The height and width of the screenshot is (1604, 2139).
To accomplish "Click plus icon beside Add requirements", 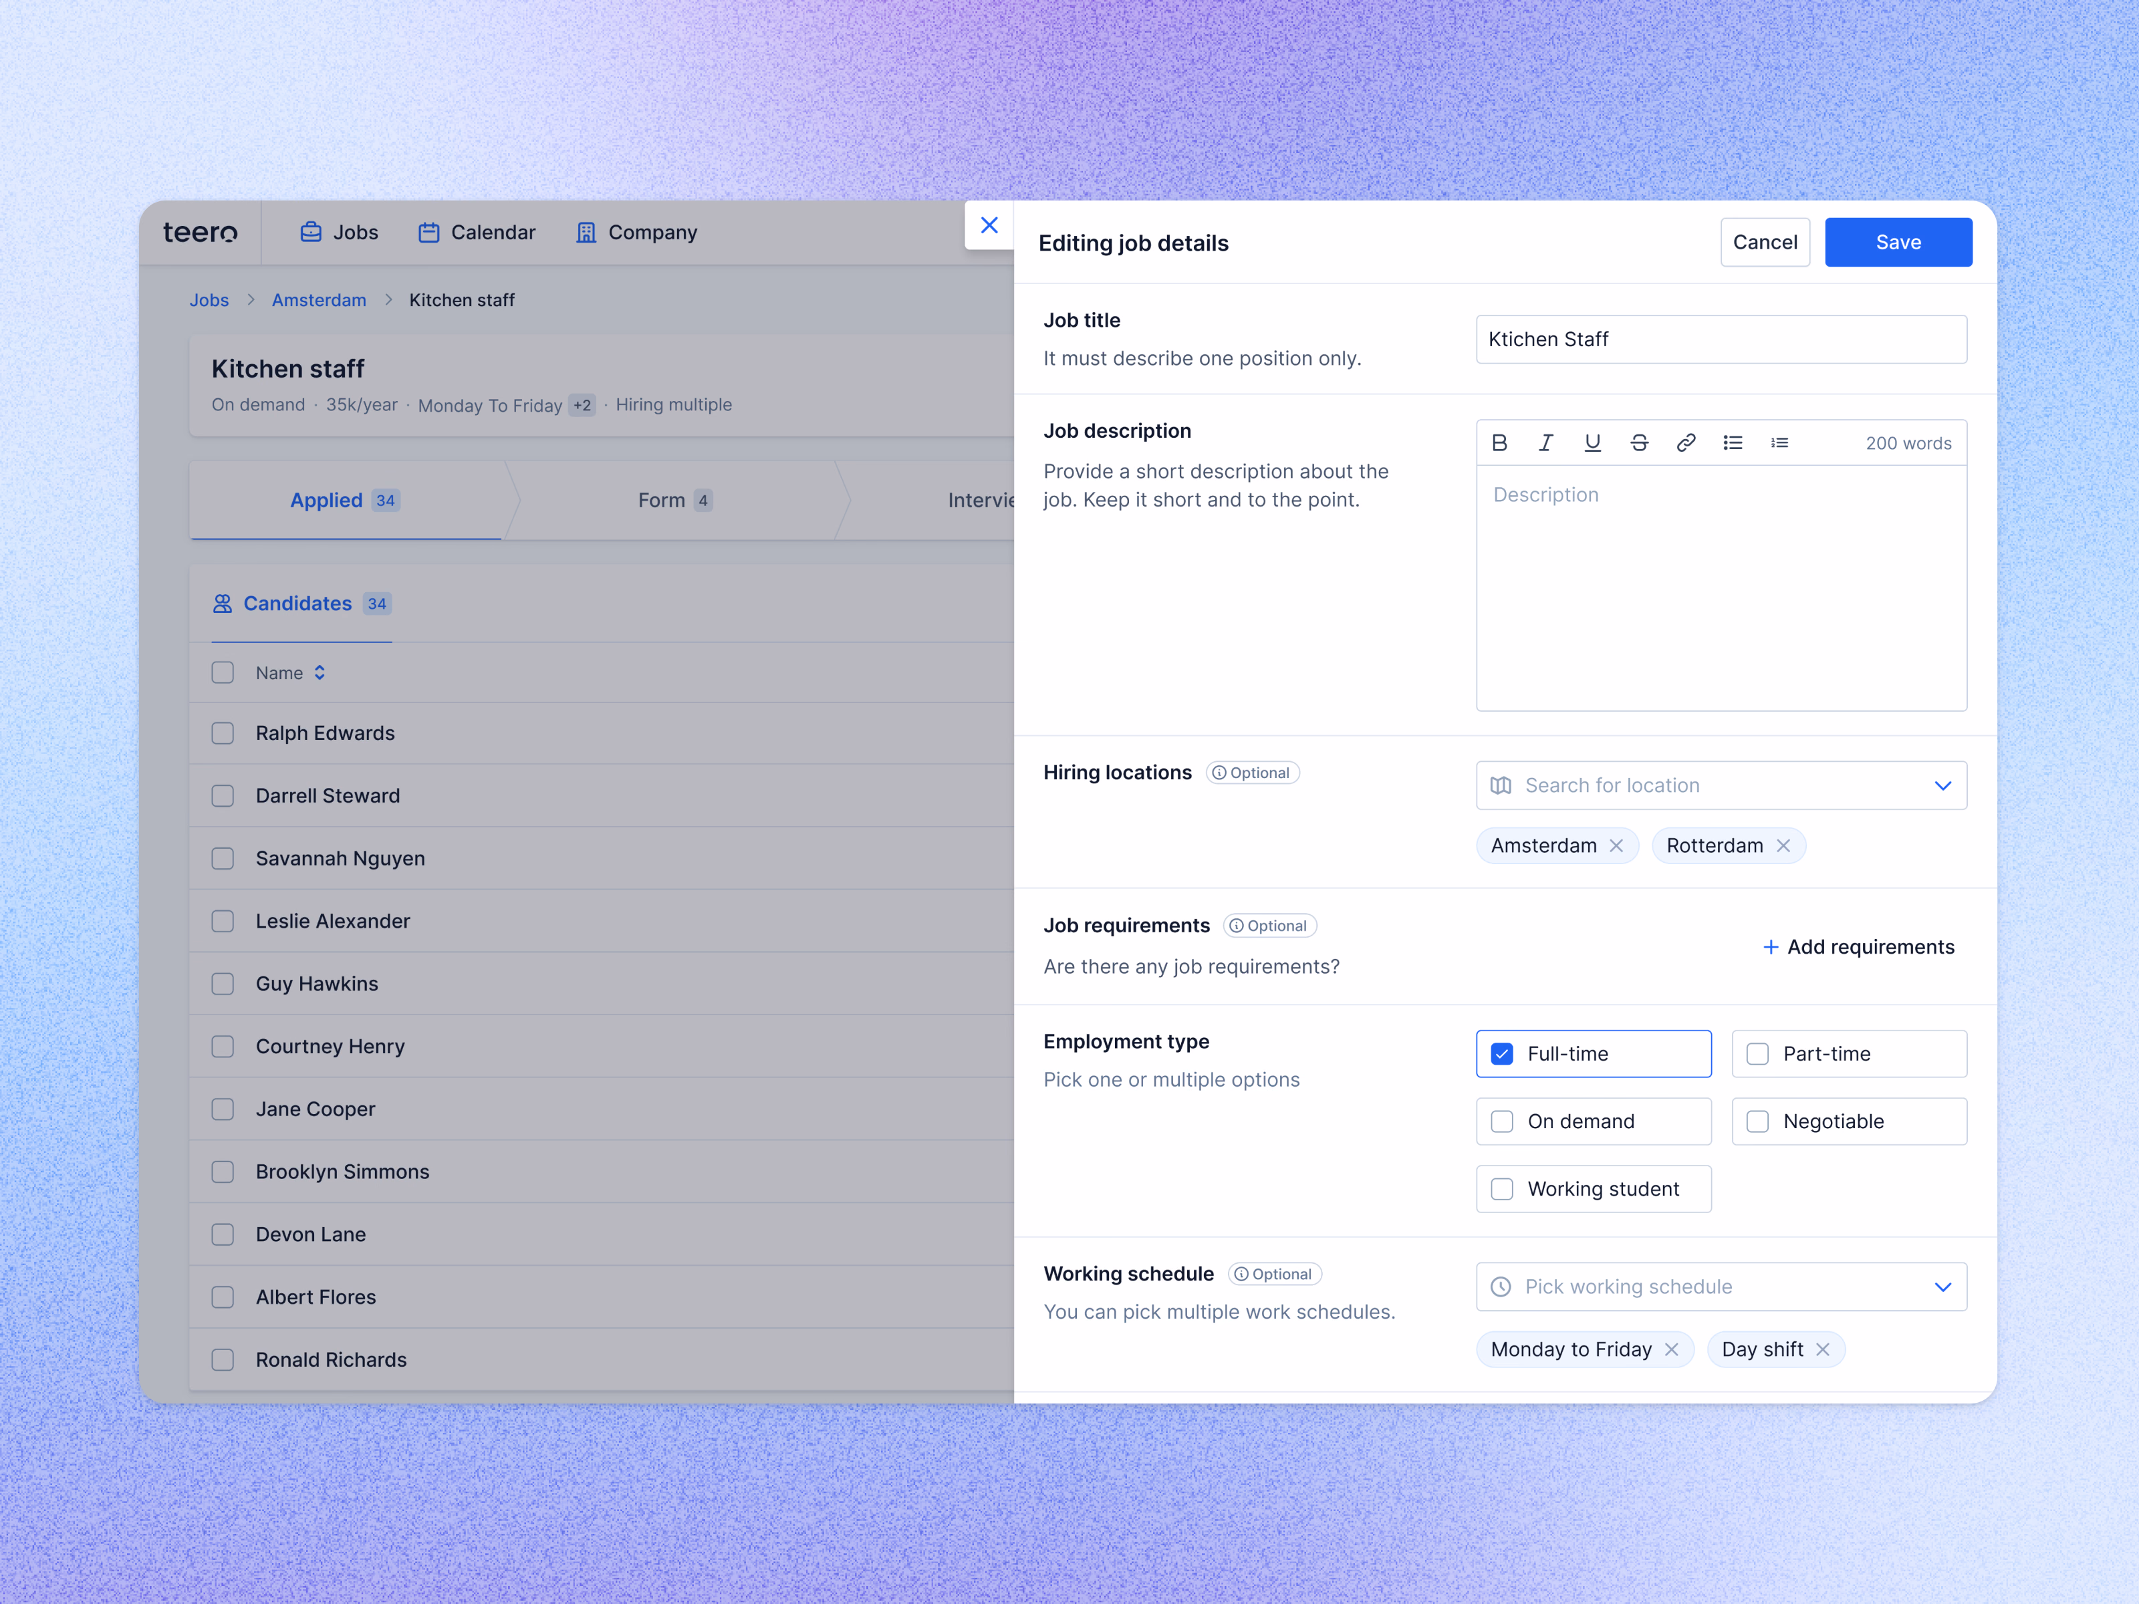I will [x=1771, y=946].
